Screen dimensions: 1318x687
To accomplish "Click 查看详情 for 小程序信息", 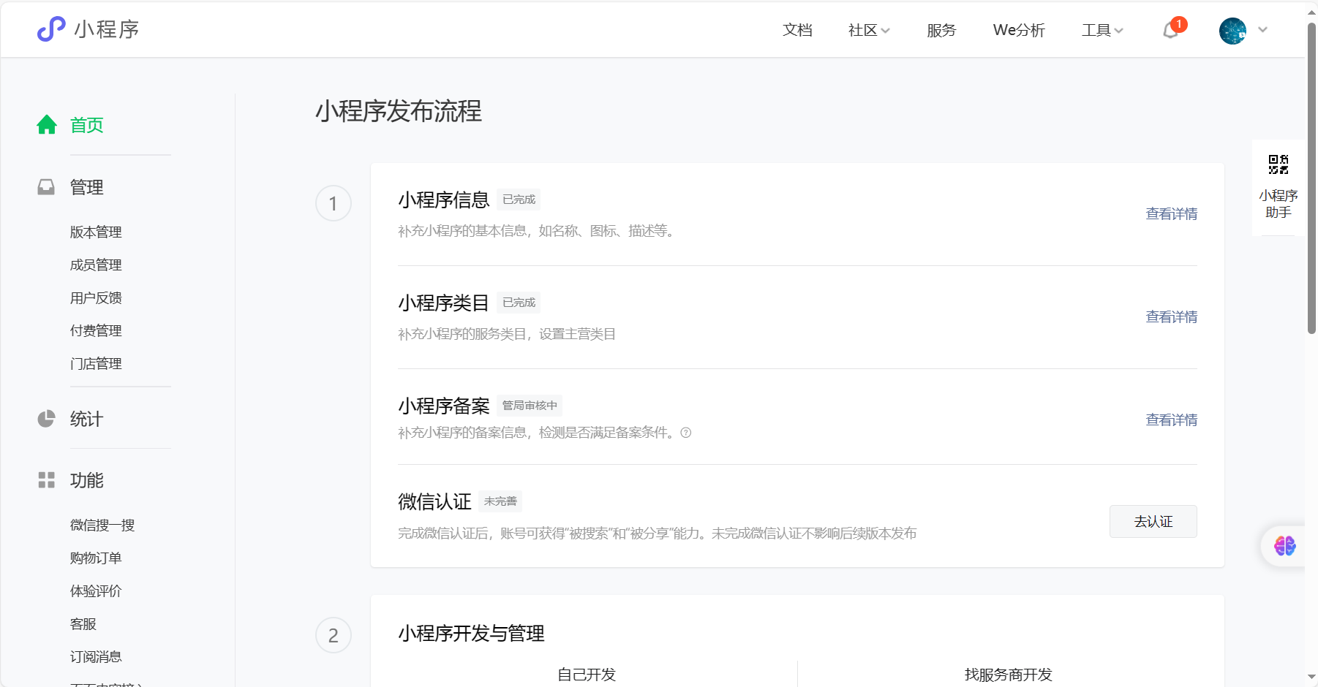I will pos(1171,214).
